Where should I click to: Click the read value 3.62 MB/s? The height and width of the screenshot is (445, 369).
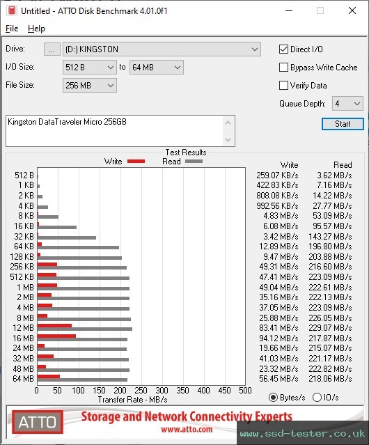pyautogui.click(x=334, y=175)
